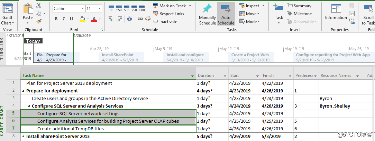
Task: Click Install SharePoint bar on timeline
Action: coord(121,58)
